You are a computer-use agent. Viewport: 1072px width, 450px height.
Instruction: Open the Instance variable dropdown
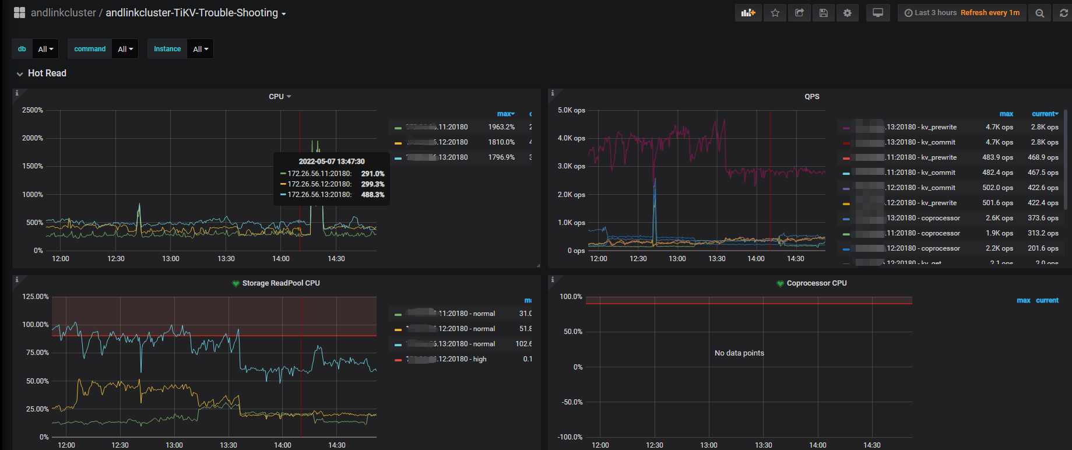[x=200, y=49]
